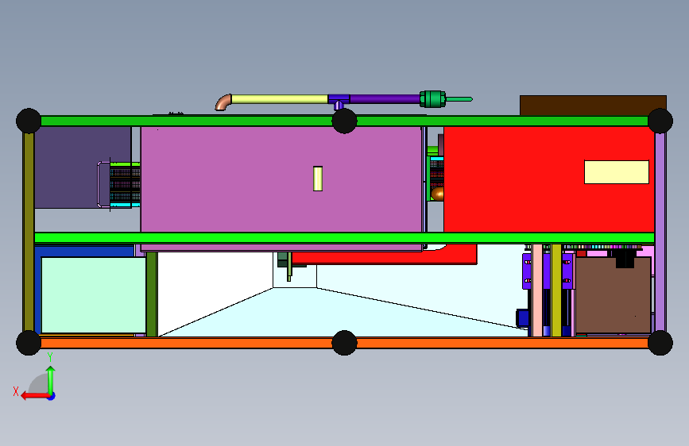Select the salmon pink vertical bar
689x446 pixels.
tap(537, 290)
